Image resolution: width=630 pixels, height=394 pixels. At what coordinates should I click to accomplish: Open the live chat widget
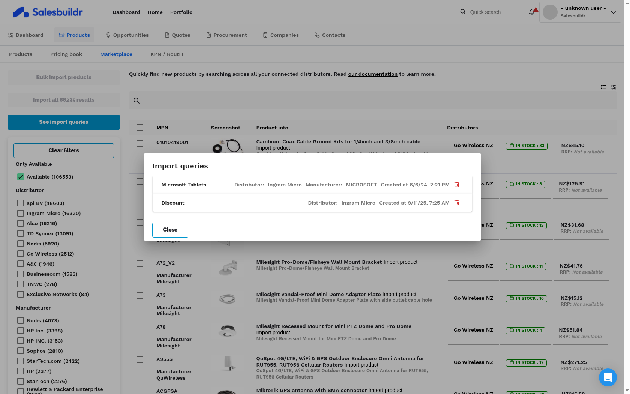[x=608, y=377]
